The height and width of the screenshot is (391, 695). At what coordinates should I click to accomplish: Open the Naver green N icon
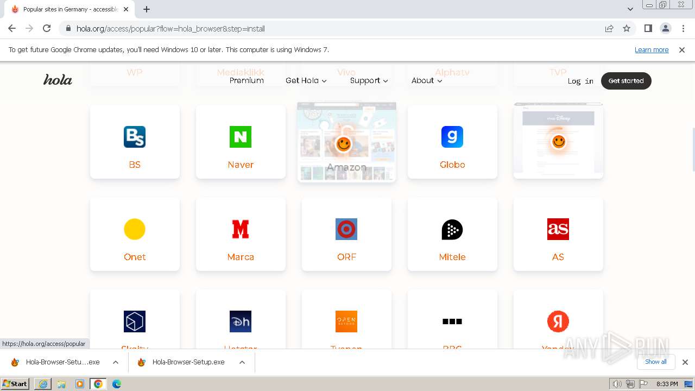pyautogui.click(x=241, y=137)
